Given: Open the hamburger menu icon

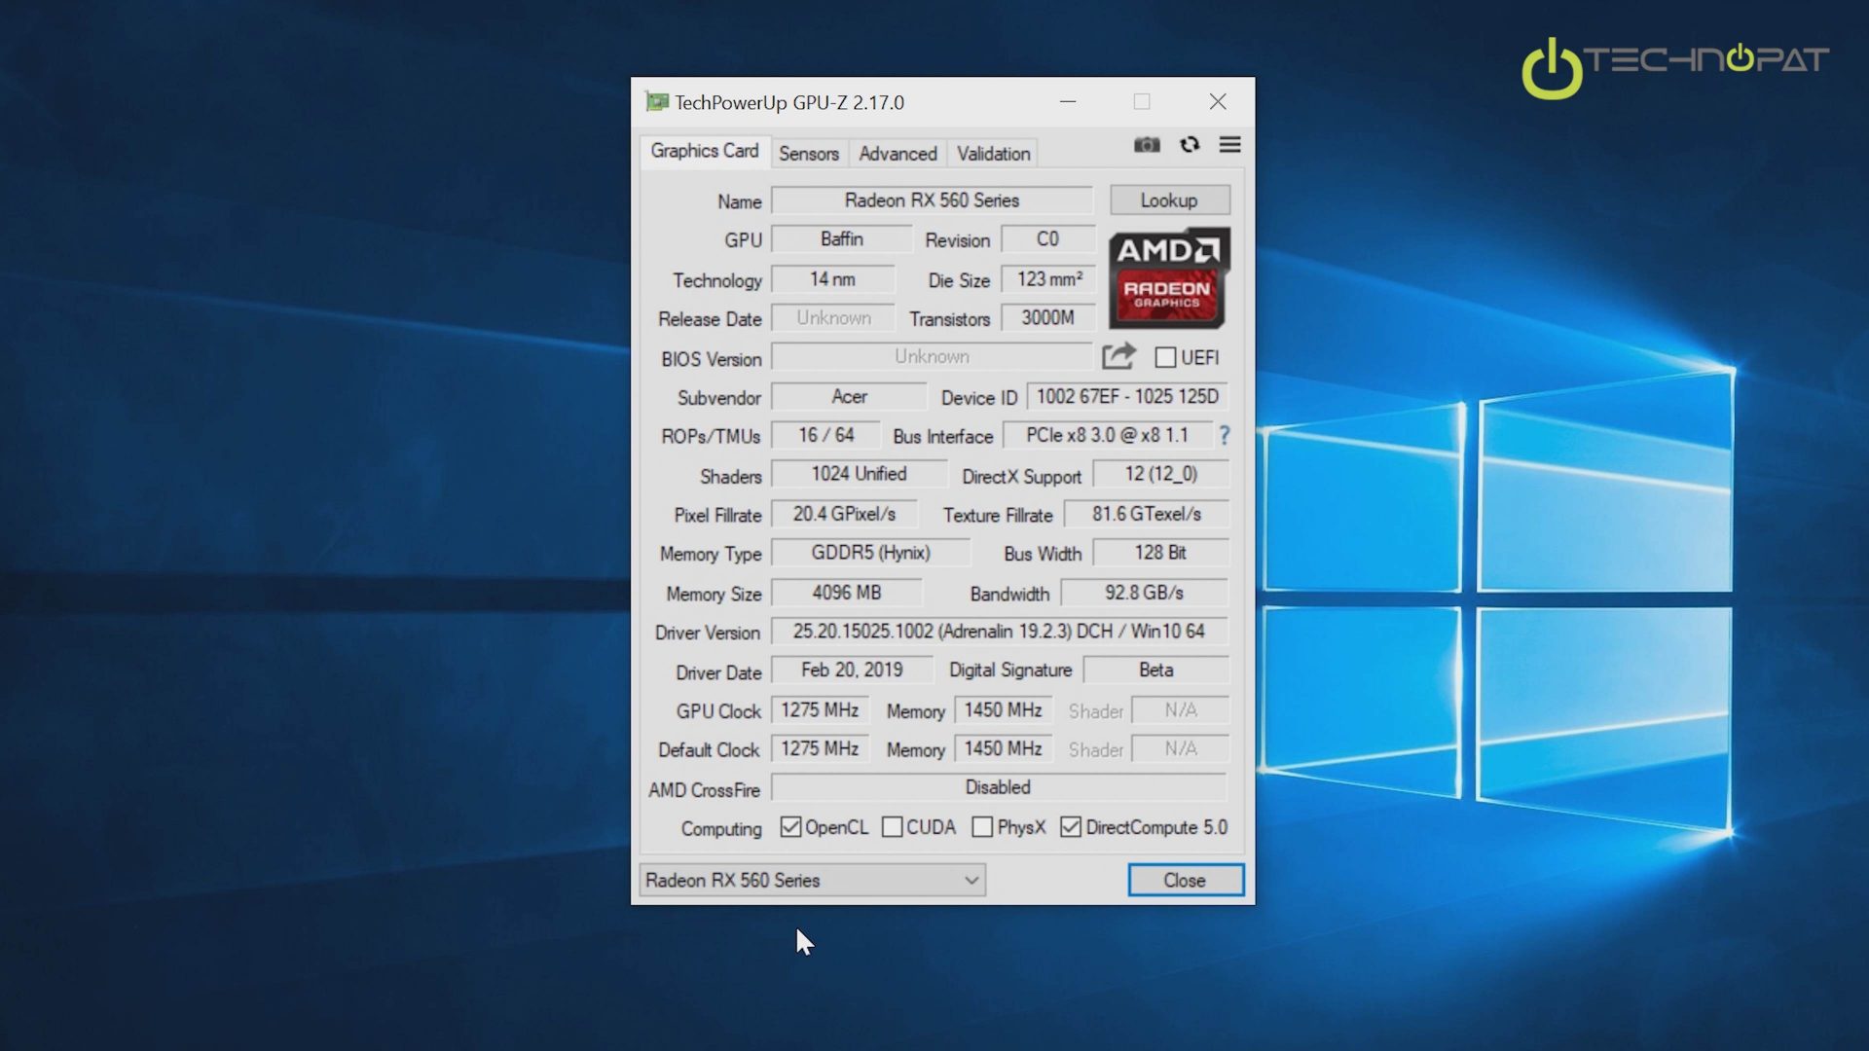Looking at the screenshot, I should pyautogui.click(x=1229, y=145).
